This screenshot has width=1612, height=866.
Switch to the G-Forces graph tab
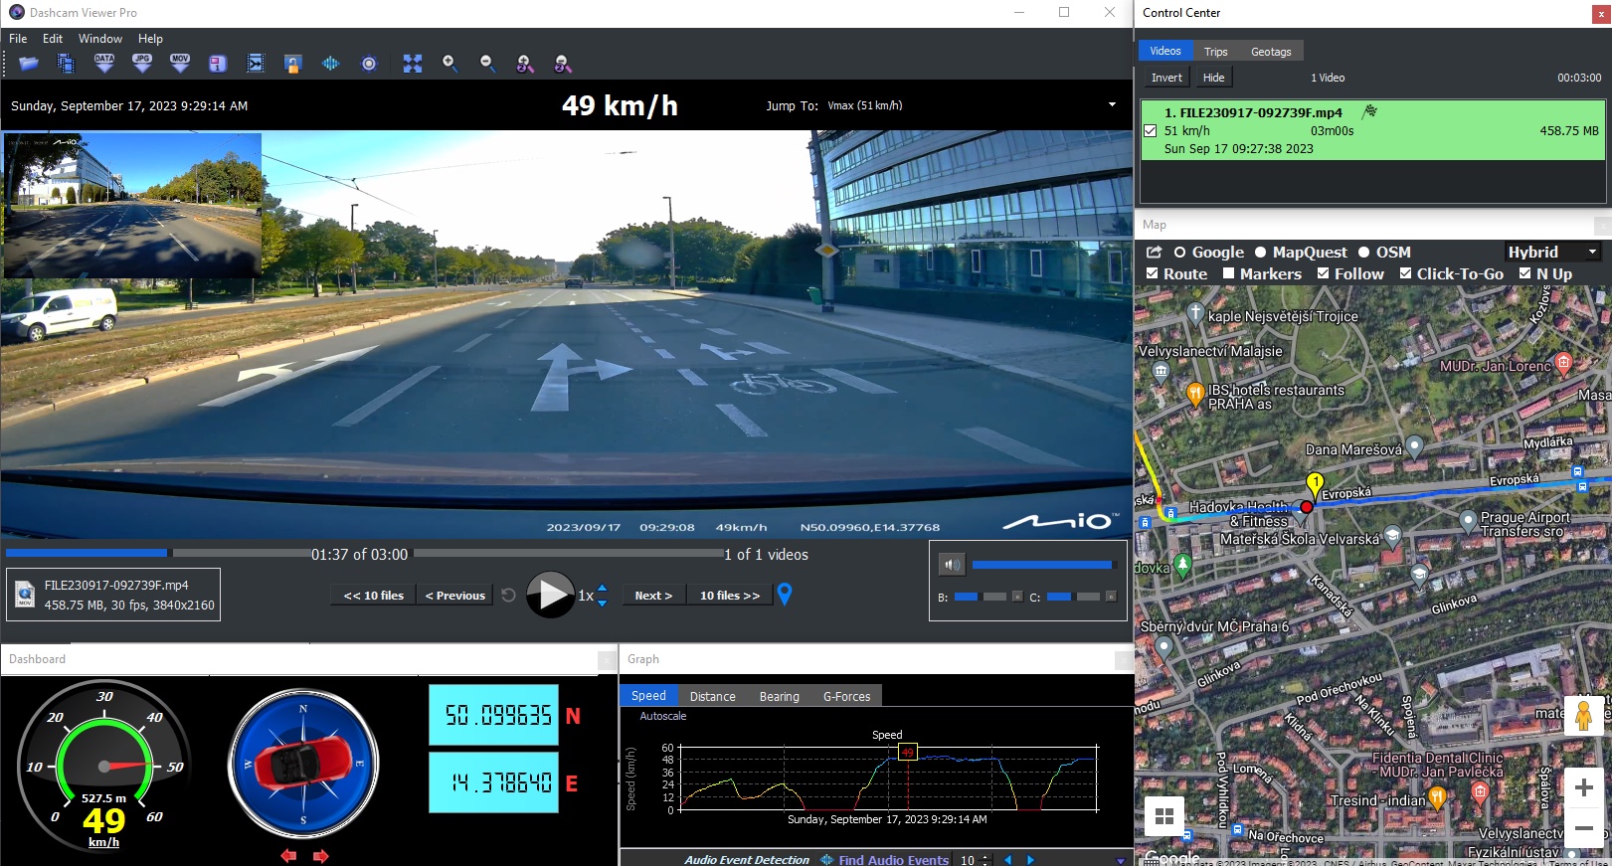[846, 696]
